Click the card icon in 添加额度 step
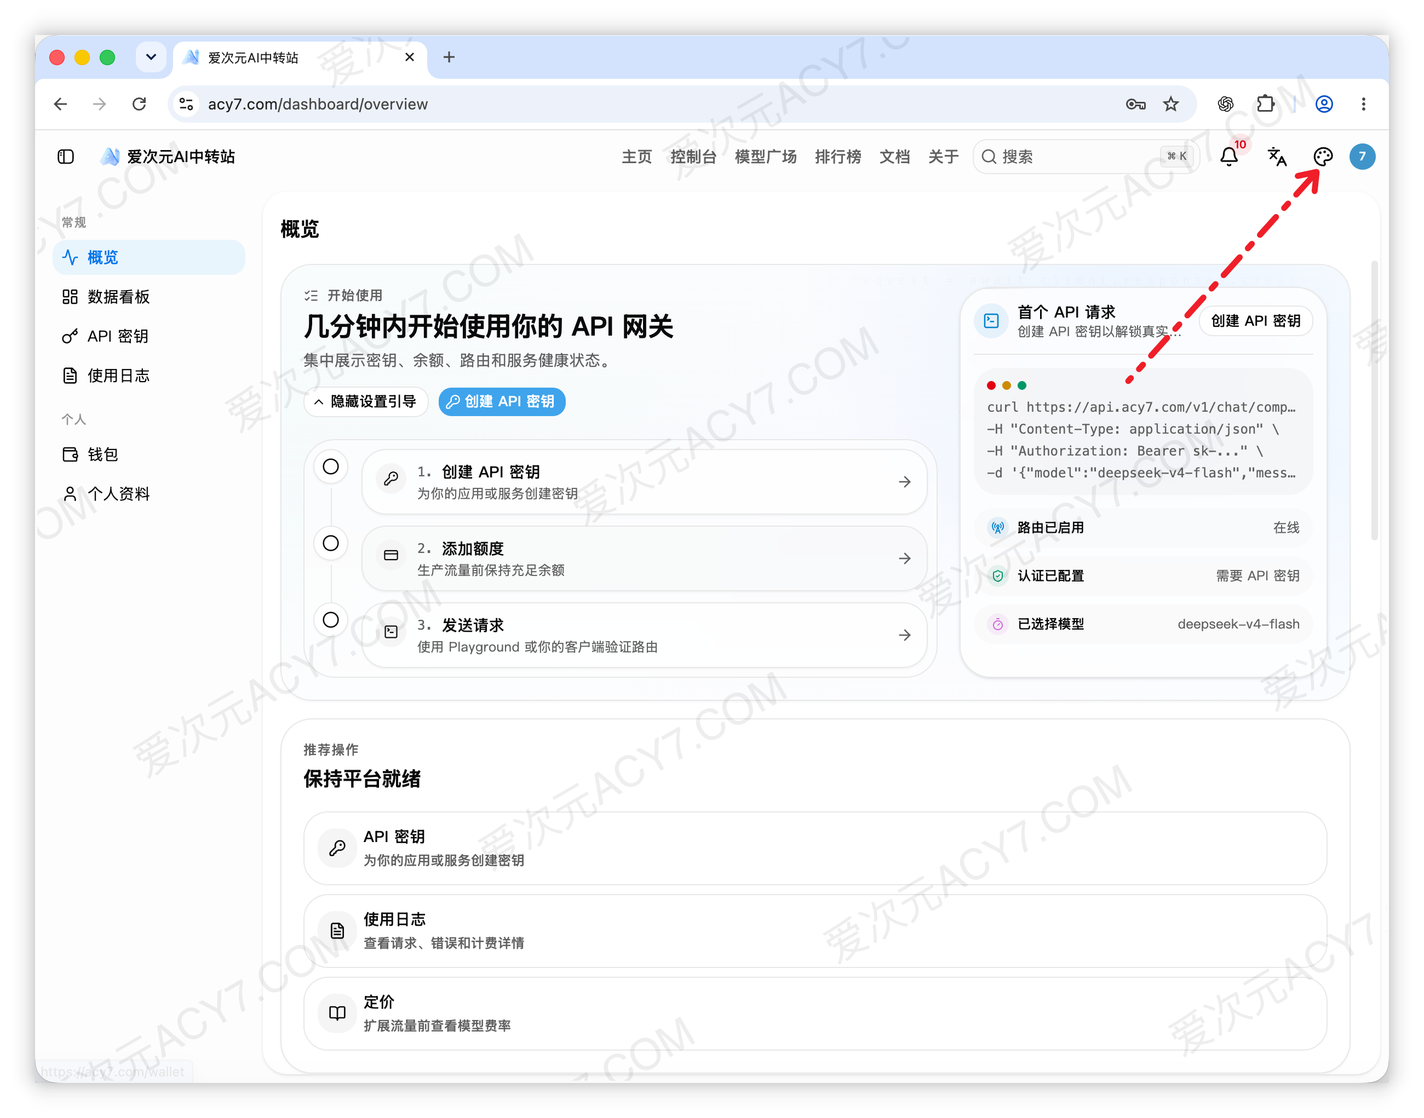The width and height of the screenshot is (1424, 1118). point(391,556)
